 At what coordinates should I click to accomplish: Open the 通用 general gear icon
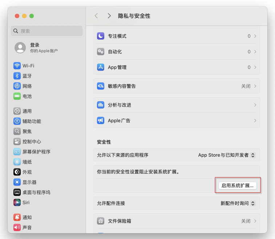[17, 111]
